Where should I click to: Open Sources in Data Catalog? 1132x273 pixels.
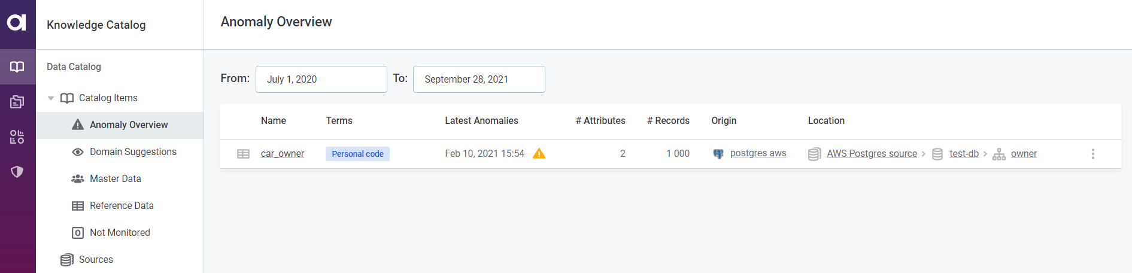[96, 260]
